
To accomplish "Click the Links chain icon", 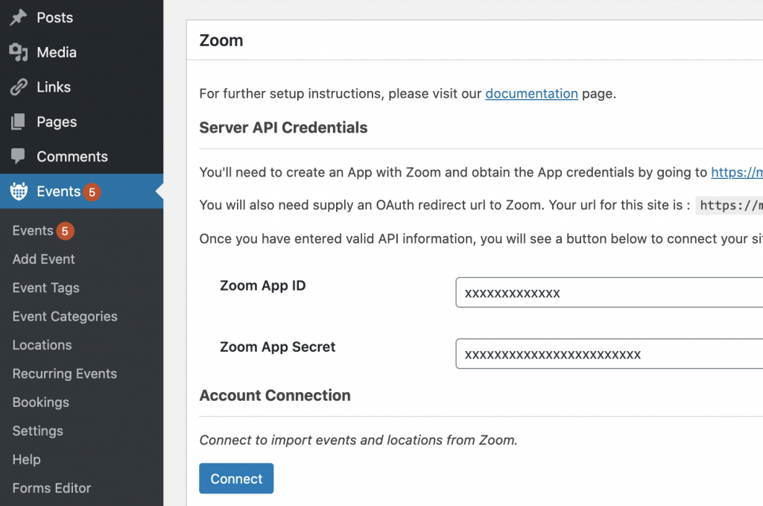I will coord(19,87).
